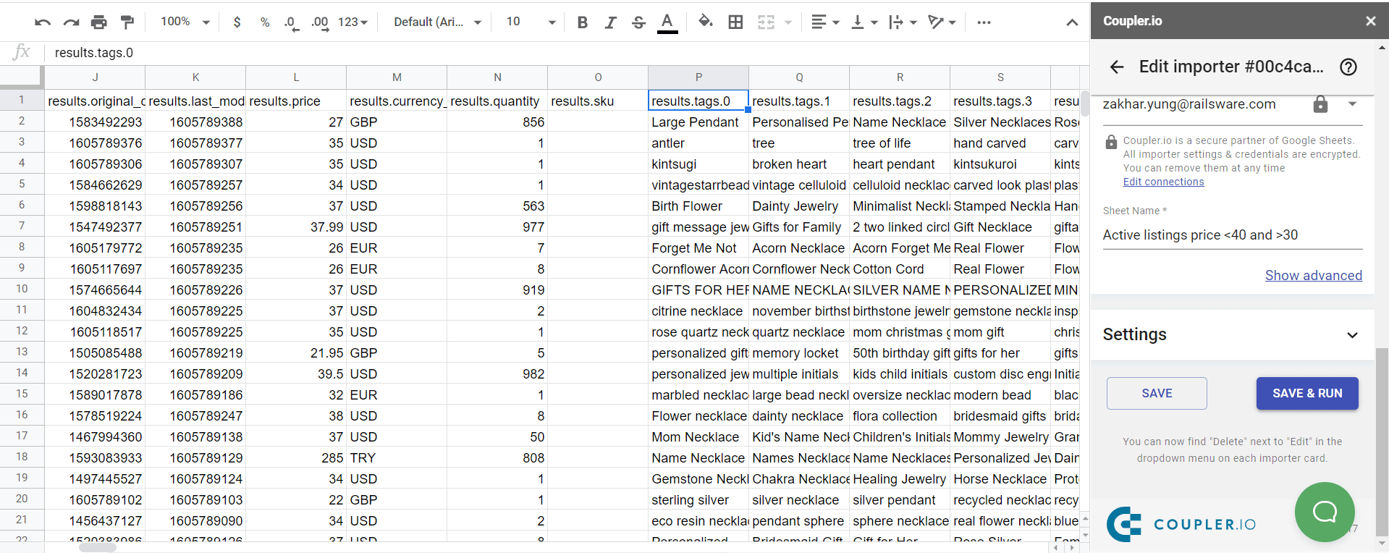Click the 'TRY' currency cell
Screen dimensions: 1389x553
point(396,457)
